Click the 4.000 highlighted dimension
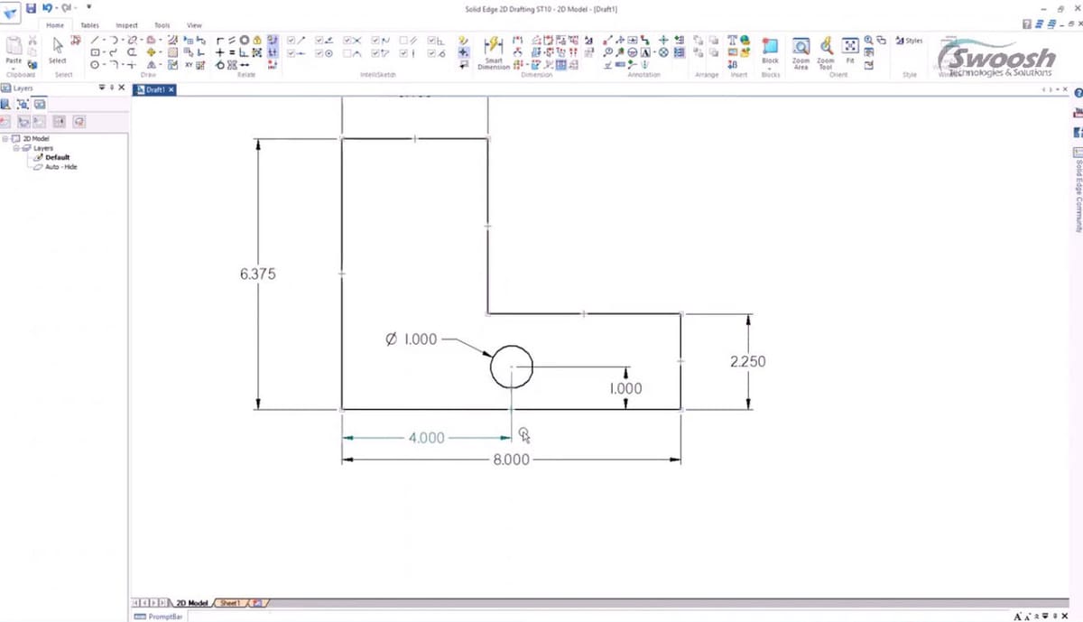 tap(426, 438)
